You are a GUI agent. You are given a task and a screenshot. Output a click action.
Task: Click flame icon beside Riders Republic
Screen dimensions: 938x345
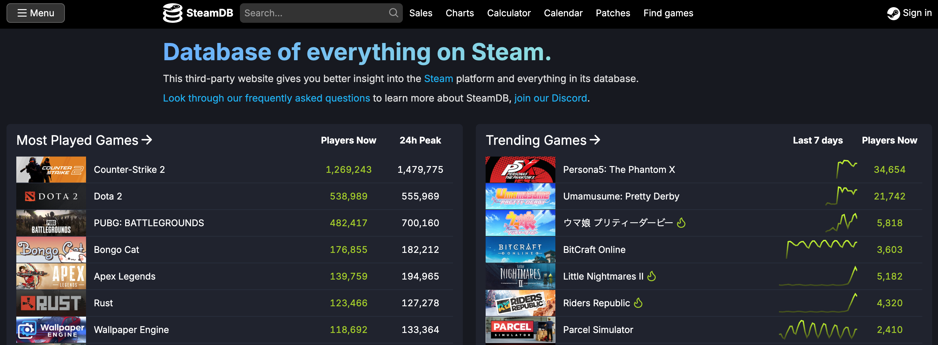pos(638,302)
